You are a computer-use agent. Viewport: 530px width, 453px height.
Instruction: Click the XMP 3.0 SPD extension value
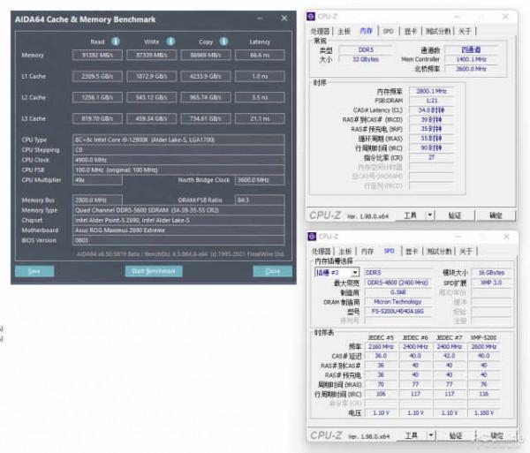[491, 283]
